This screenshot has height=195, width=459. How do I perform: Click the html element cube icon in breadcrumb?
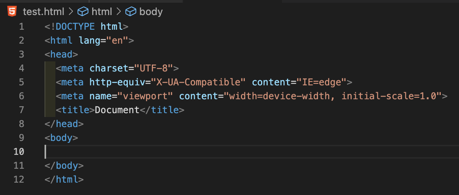(x=83, y=12)
